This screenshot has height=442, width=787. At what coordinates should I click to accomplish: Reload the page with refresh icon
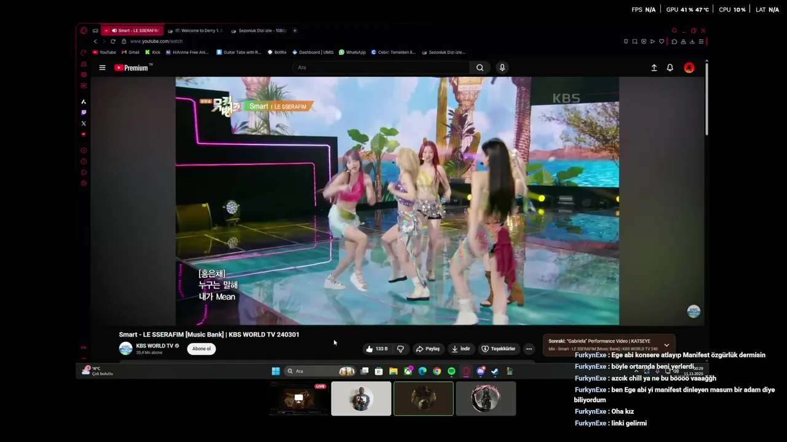tap(113, 41)
